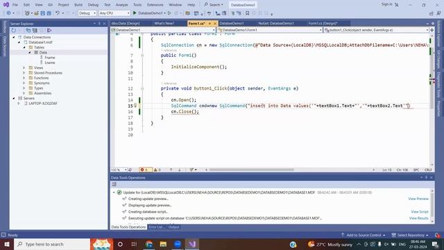Open File Explorer from the taskbar
The height and width of the screenshot is (250, 444).
(x=163, y=244)
